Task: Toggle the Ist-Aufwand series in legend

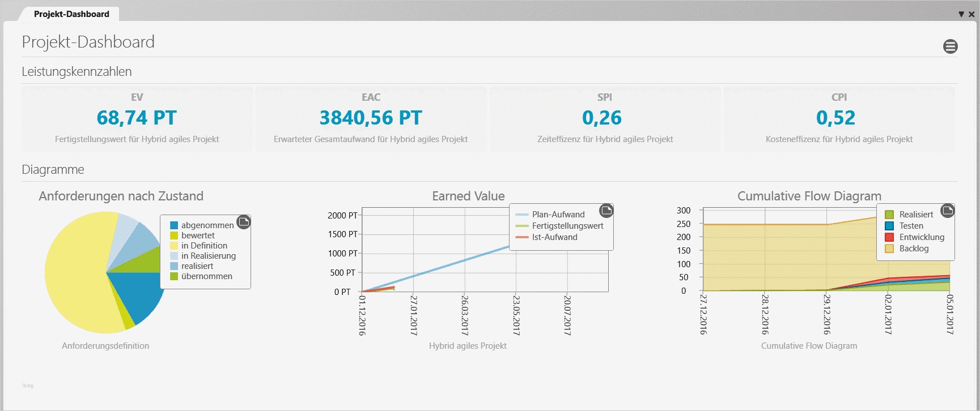Action: pos(554,237)
